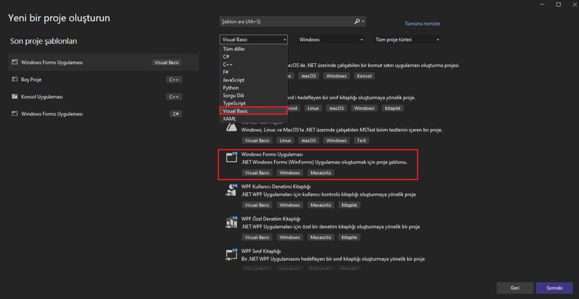Click the Windows Forms Uygulaması VB template icon
The height and width of the screenshot is (299, 579).
(231, 157)
